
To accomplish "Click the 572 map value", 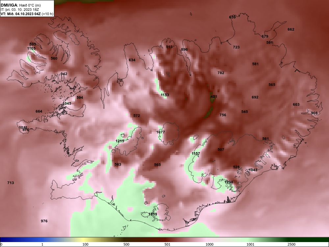I will 137,116.
